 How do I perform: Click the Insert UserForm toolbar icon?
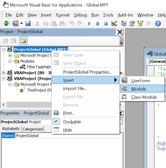(x=15, y=23)
